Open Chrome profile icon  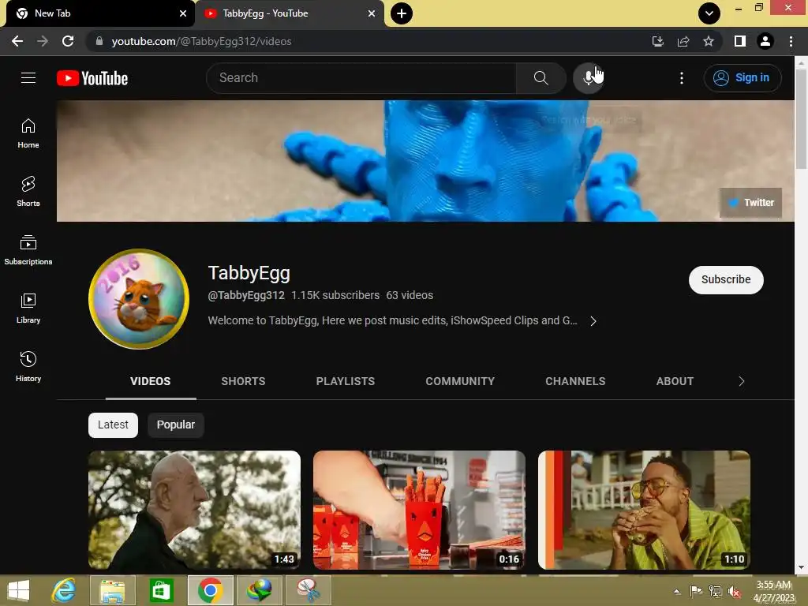click(765, 41)
